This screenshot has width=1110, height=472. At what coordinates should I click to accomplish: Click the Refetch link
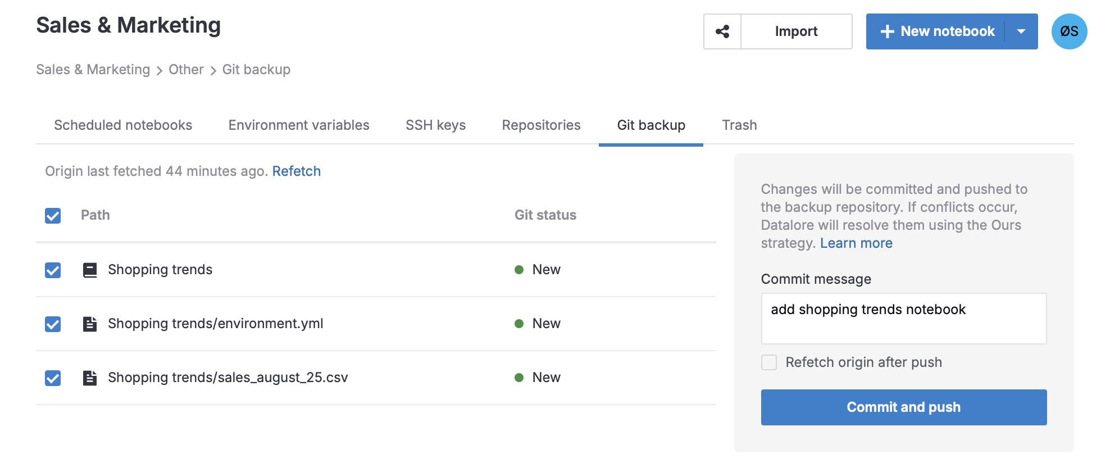(x=296, y=171)
